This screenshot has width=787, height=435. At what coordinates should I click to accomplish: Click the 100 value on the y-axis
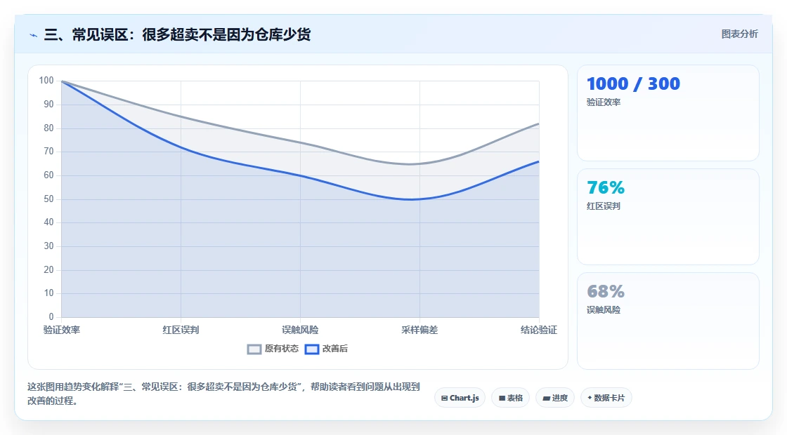pos(46,80)
